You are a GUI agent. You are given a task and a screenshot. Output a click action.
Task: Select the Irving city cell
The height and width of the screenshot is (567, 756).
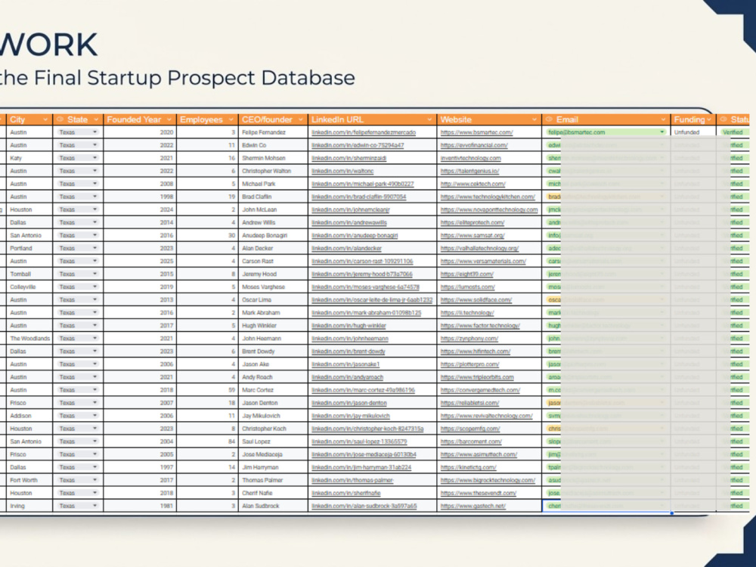(29, 506)
